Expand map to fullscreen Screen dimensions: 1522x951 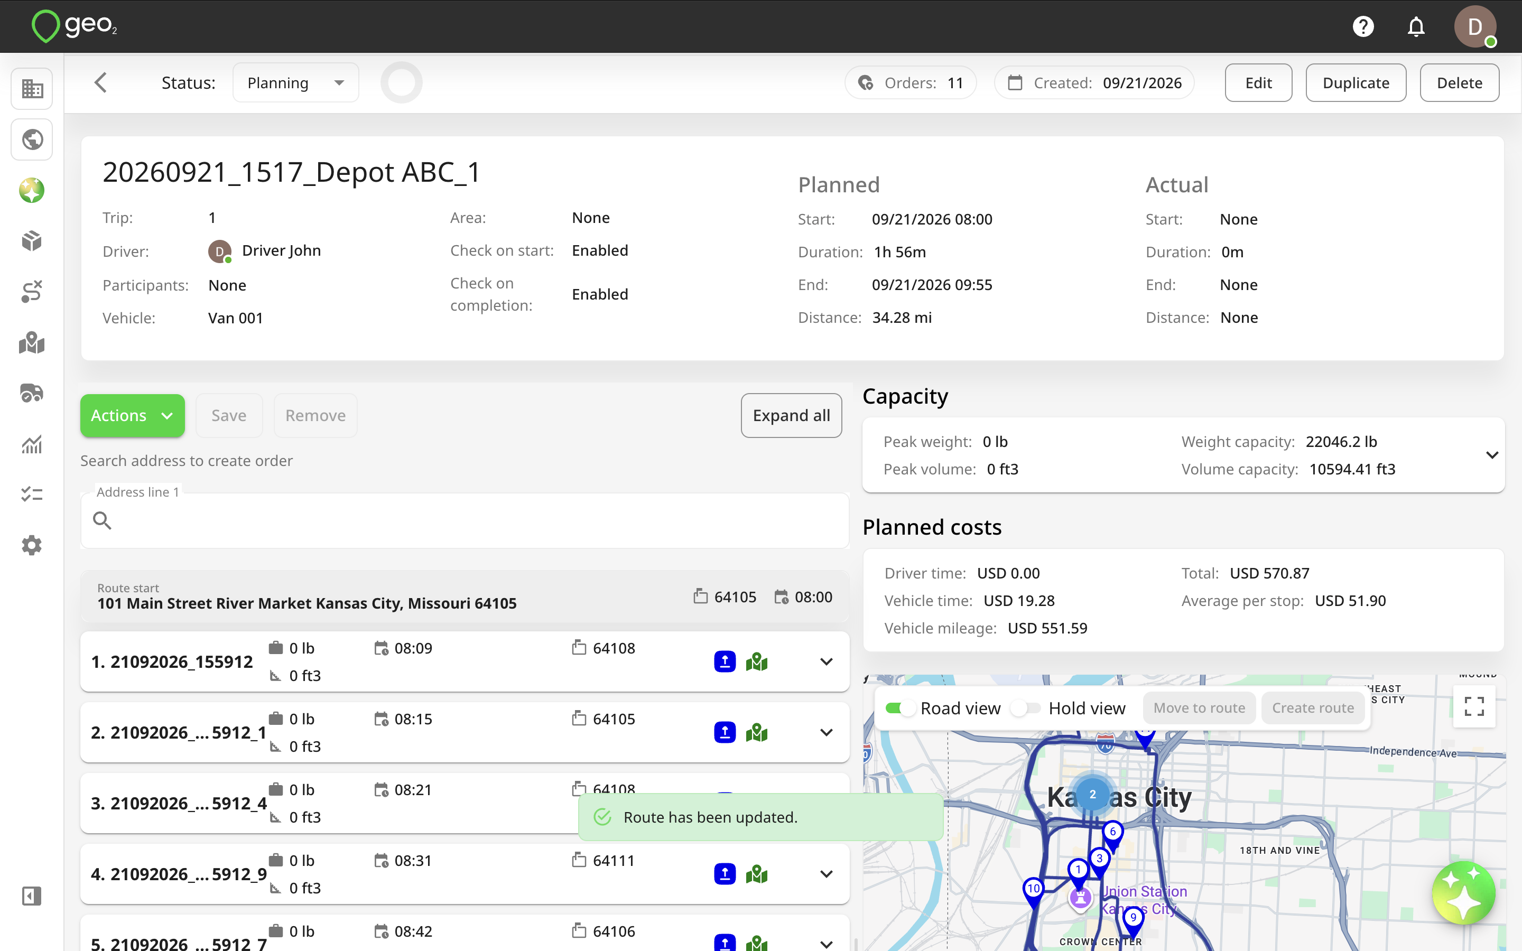[x=1474, y=706]
